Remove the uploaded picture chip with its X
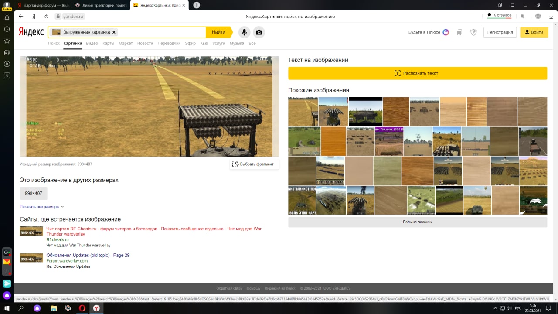Viewport: 558px width, 314px height. (114, 32)
